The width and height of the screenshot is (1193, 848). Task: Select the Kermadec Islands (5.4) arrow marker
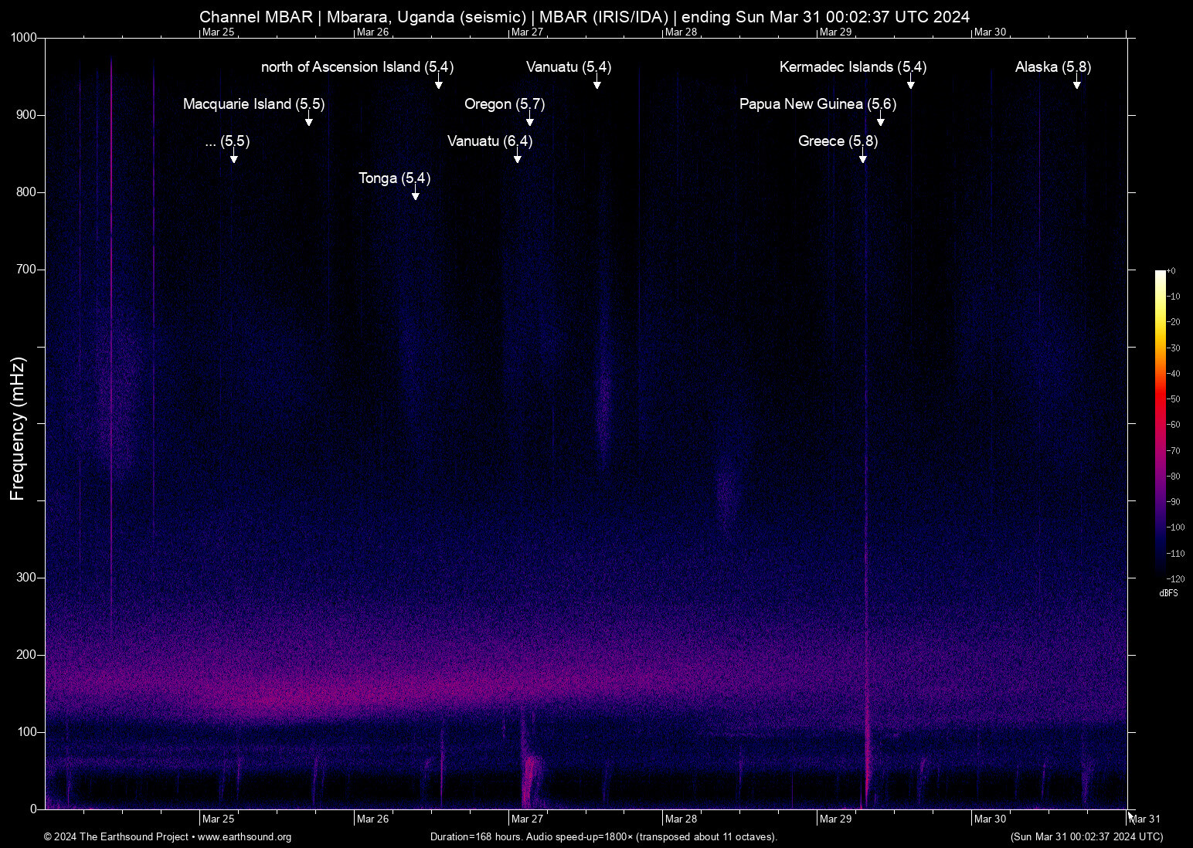910,85
